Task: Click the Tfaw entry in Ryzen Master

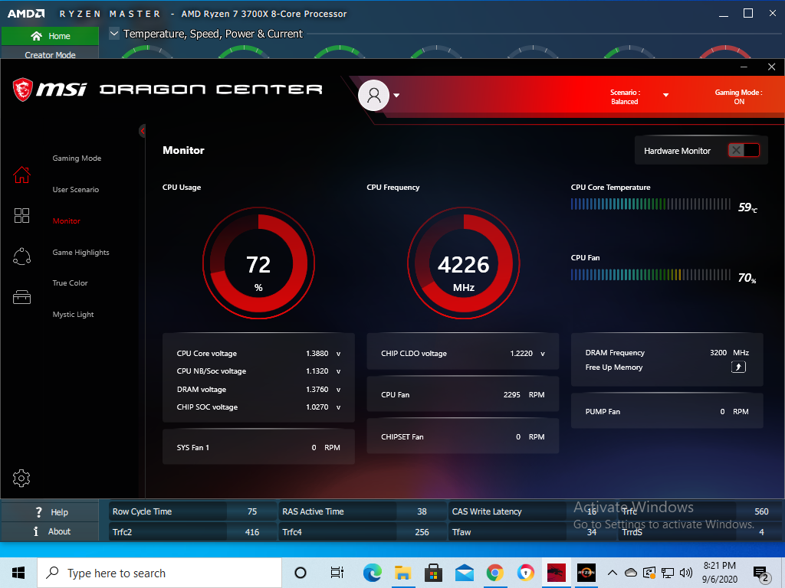Action: pyautogui.click(x=530, y=532)
